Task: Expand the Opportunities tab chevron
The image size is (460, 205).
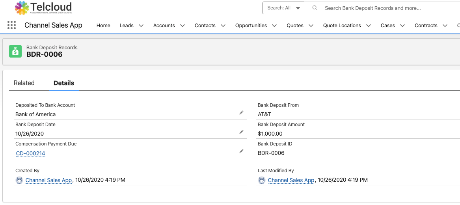Action: pyautogui.click(x=274, y=26)
